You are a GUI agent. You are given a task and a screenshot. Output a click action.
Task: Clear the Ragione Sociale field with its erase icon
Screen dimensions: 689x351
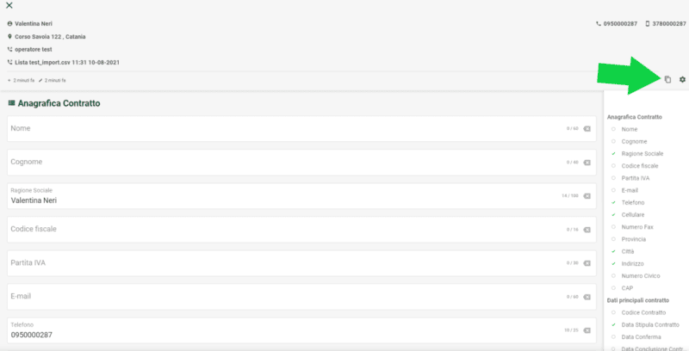click(x=587, y=196)
